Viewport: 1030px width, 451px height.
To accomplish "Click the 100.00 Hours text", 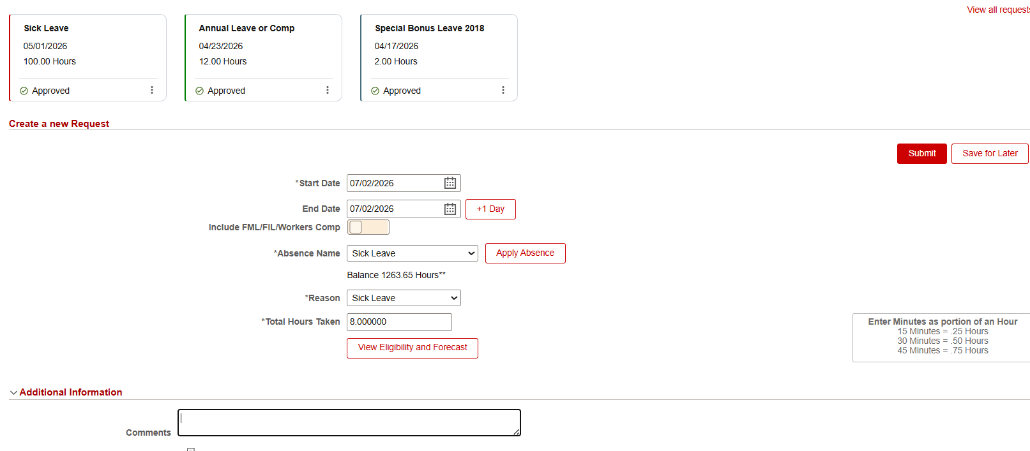I will tap(50, 61).
